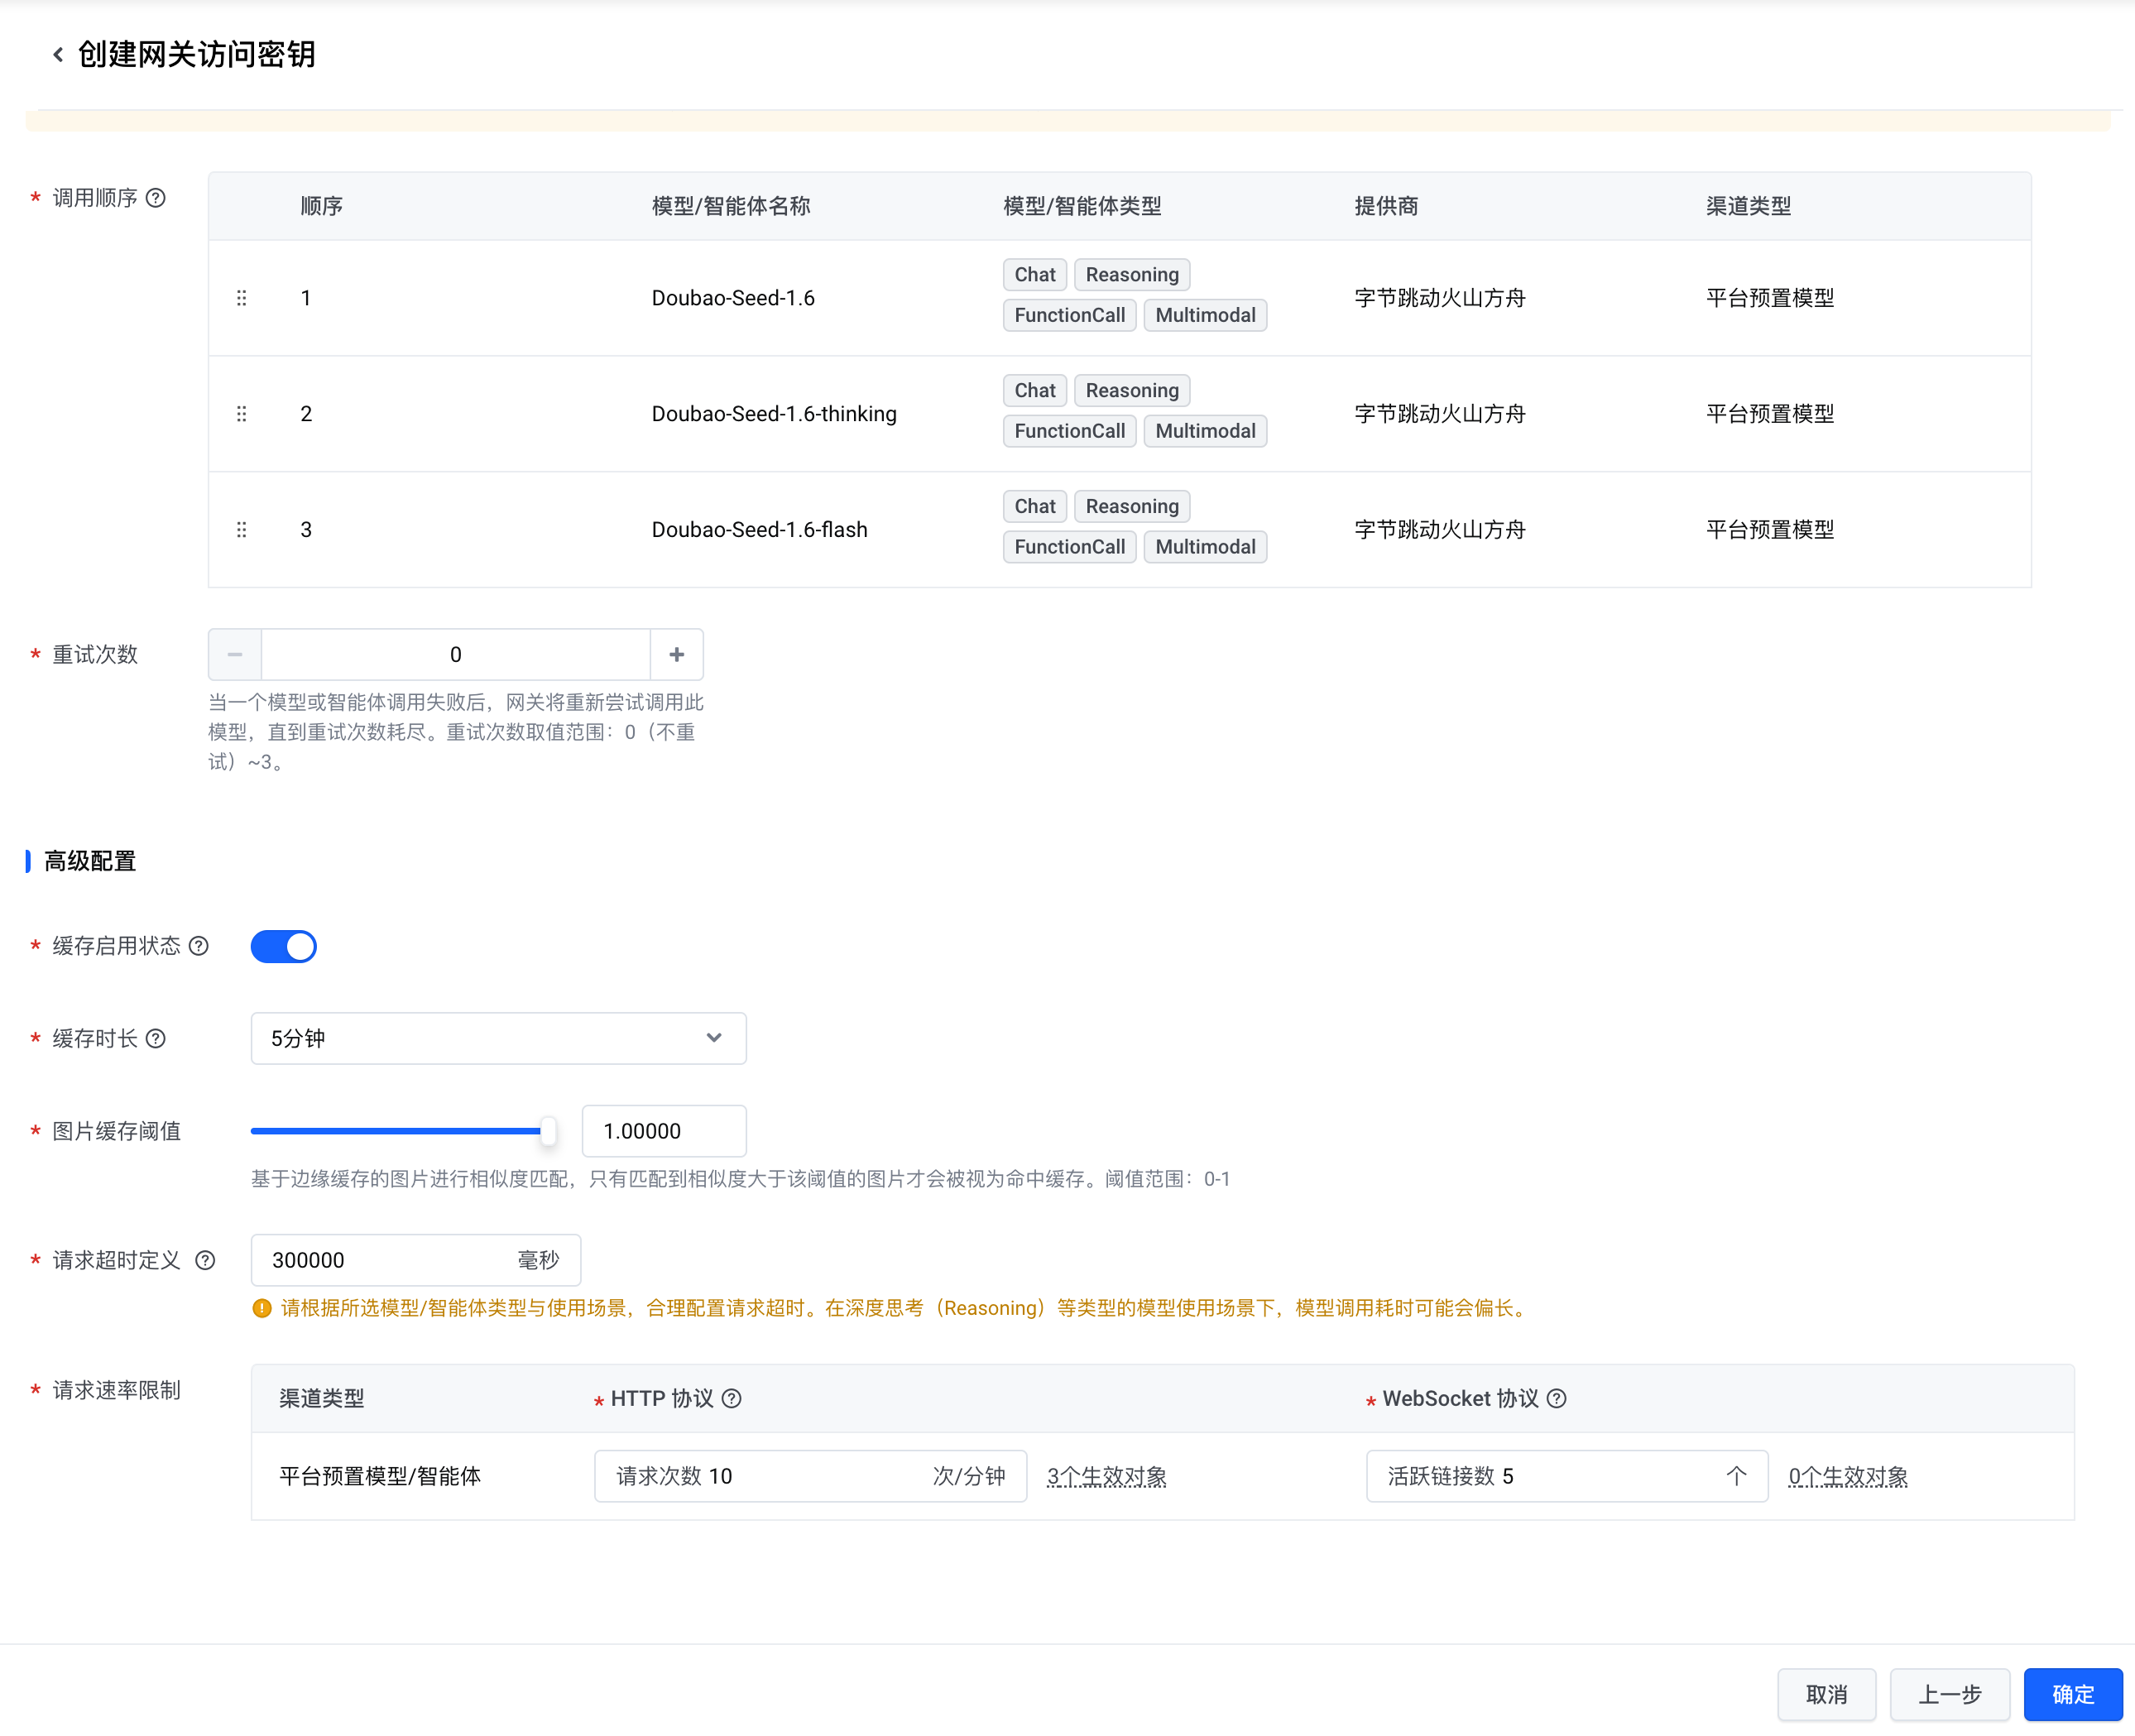Toggle the 缓存启用状态 switch off
The height and width of the screenshot is (1736, 2135).
point(284,946)
